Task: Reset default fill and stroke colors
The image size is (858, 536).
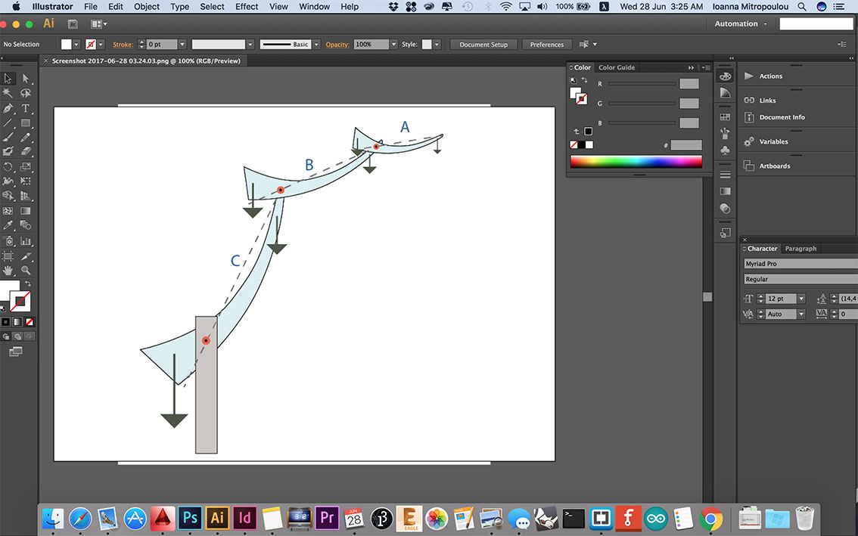Action: click(3, 308)
